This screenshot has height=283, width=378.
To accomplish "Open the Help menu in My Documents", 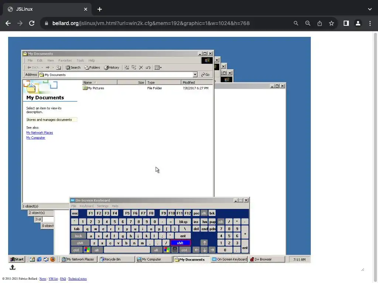I will [92, 60].
